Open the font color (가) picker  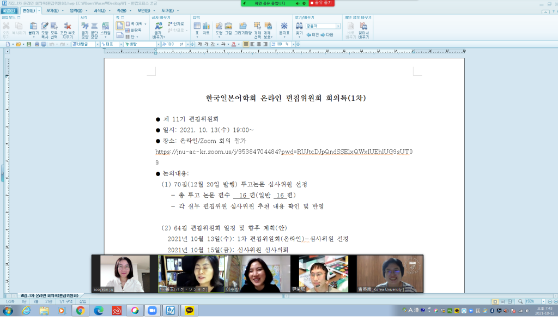pos(234,45)
